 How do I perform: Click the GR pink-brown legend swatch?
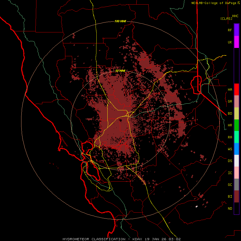[x=236, y=101]
